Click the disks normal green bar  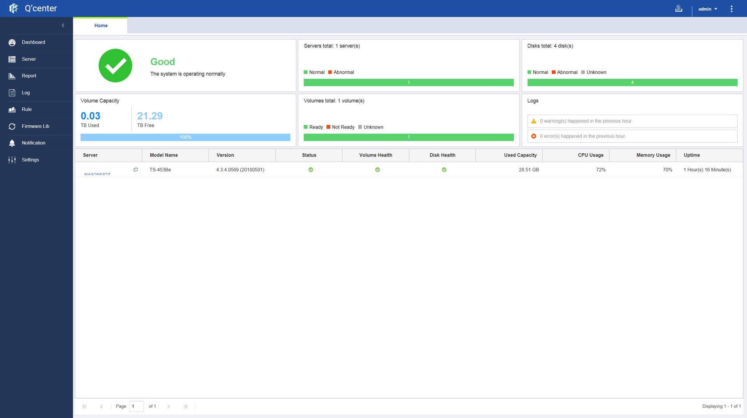coord(632,83)
